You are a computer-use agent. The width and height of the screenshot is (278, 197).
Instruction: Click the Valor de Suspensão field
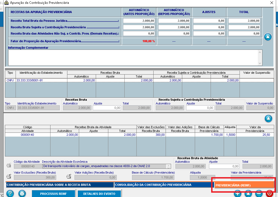(x=260, y=108)
